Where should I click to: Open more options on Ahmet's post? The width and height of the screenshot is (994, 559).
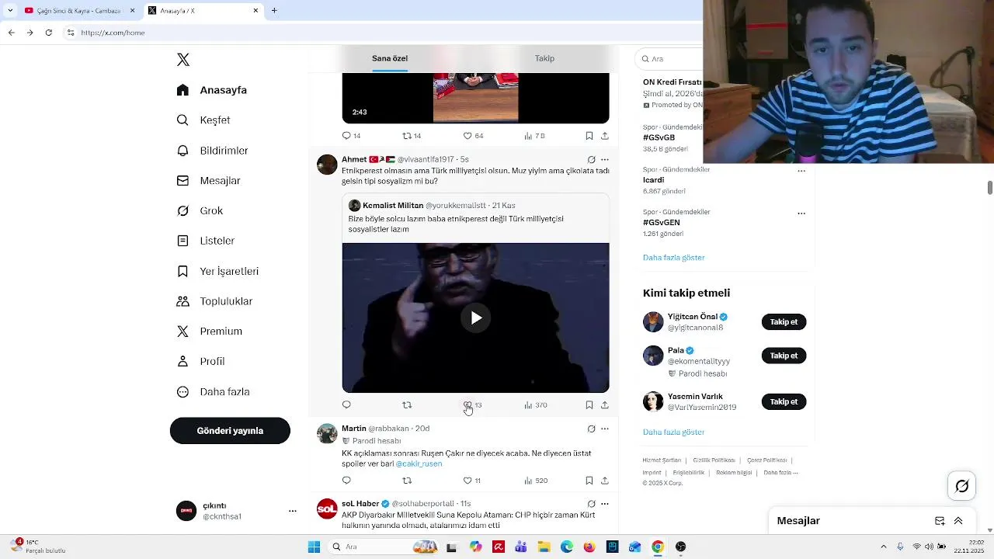pos(605,160)
